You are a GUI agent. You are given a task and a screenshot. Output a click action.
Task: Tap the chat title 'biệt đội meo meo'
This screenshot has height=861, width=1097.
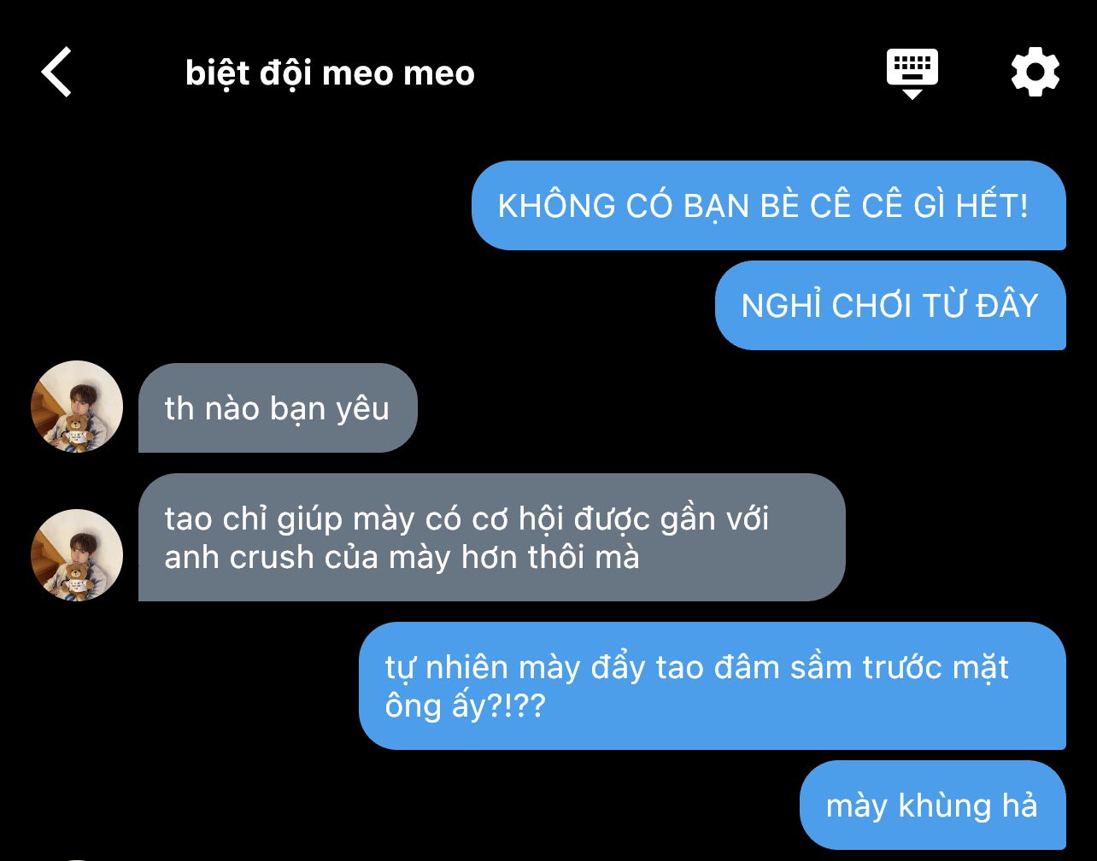click(330, 73)
